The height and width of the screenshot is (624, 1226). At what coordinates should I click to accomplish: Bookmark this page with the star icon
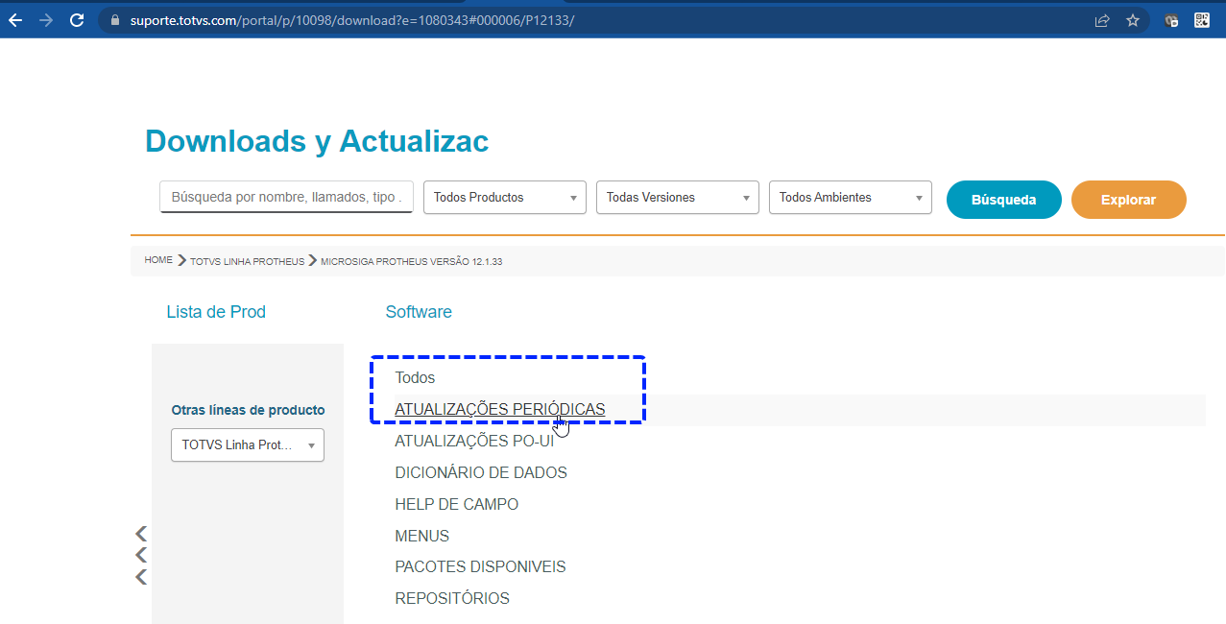tap(1133, 20)
